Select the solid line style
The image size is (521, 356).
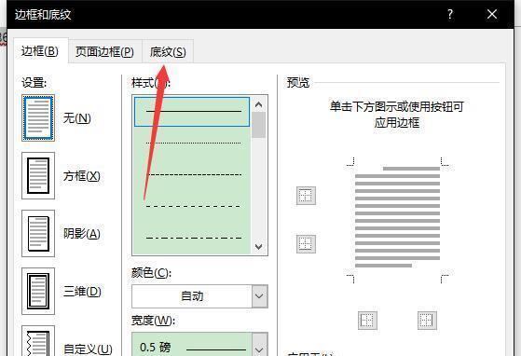(192, 112)
